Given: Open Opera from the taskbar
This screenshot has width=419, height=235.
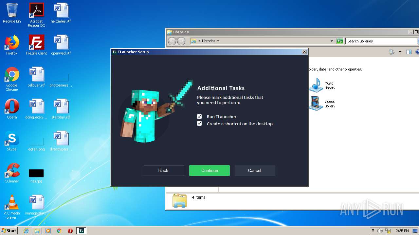Looking at the screenshot, I should (x=70, y=231).
